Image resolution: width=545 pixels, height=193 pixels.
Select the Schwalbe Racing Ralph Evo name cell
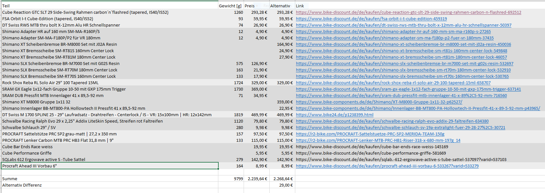coord(110,121)
